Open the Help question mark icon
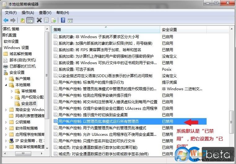The image size is (236, 164). coord(63,20)
